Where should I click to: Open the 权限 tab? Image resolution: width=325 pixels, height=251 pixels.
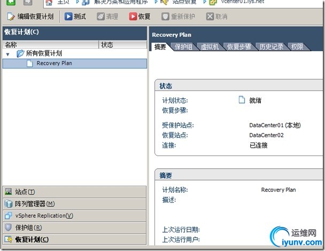297,47
